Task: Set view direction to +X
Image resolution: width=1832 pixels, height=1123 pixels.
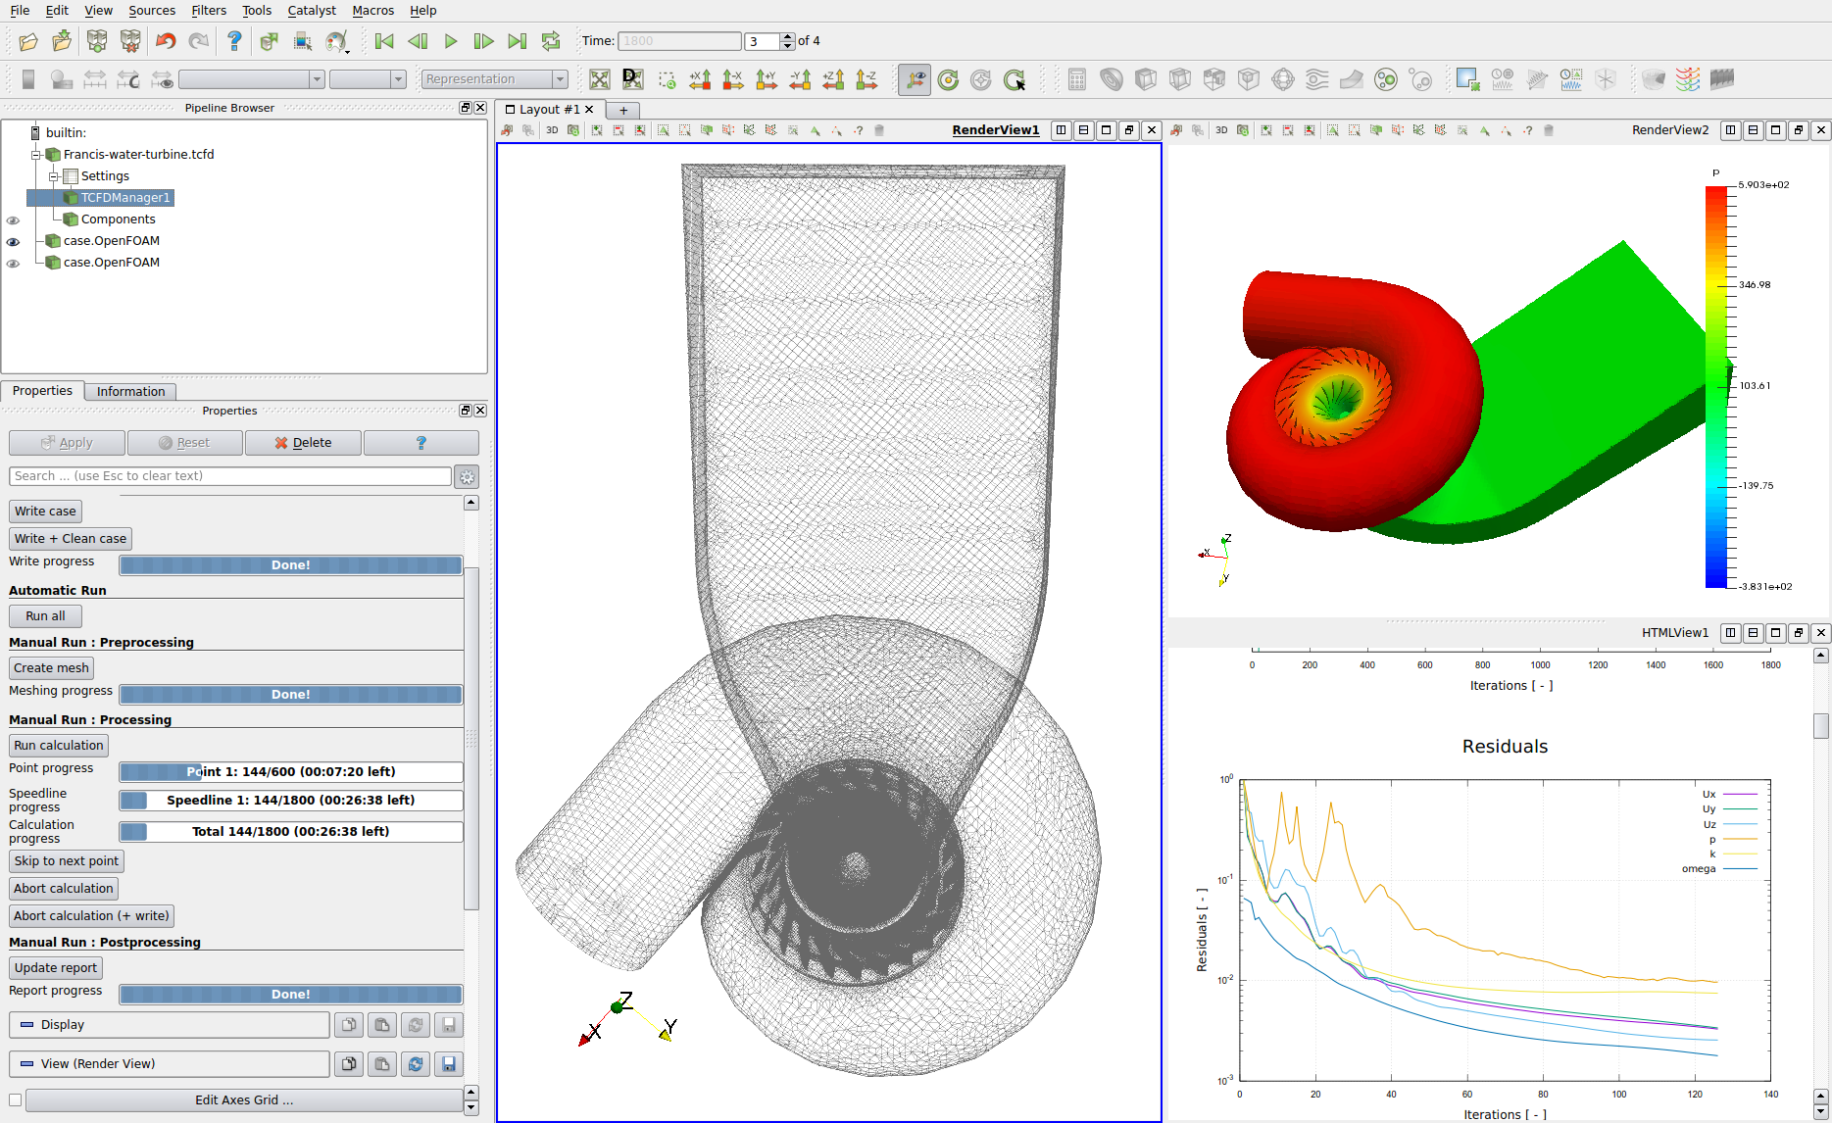Action: (700, 80)
